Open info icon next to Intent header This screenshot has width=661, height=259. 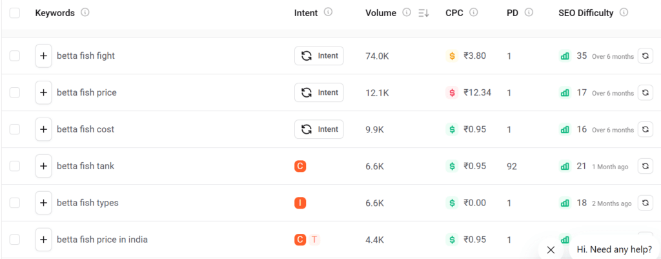[x=328, y=12]
